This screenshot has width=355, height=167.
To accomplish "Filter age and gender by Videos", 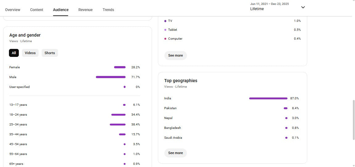I will click(30, 53).
